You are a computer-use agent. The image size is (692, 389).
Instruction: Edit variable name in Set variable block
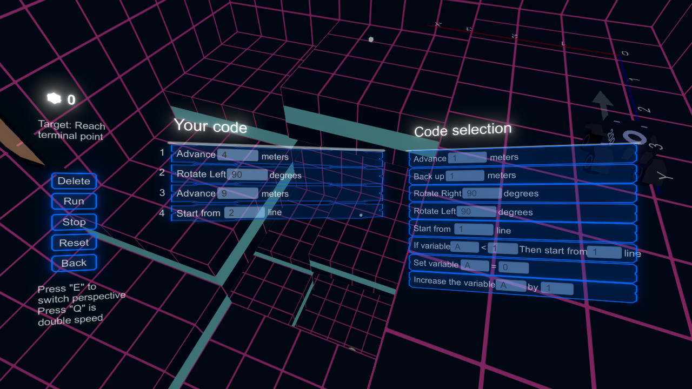point(475,265)
